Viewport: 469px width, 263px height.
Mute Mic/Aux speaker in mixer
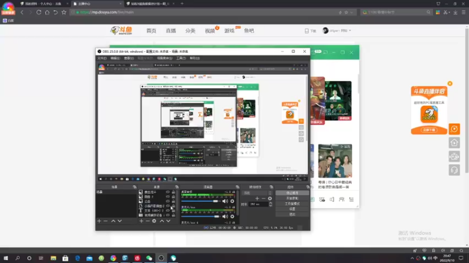pos(225,216)
